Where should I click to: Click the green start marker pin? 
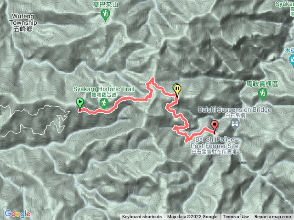[x=80, y=104]
